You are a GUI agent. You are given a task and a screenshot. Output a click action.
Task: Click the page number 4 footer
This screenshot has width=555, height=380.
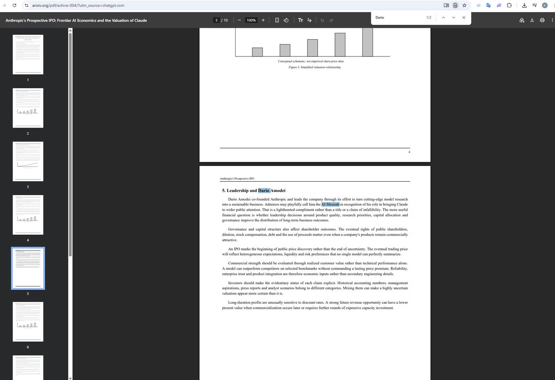point(409,152)
